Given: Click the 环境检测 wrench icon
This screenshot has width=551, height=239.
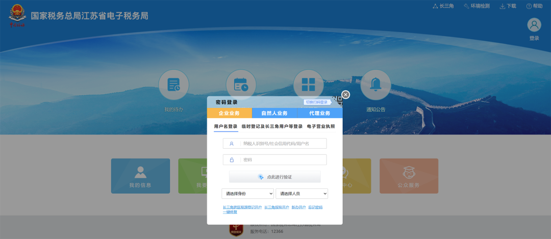Looking at the screenshot, I should click(467, 6).
